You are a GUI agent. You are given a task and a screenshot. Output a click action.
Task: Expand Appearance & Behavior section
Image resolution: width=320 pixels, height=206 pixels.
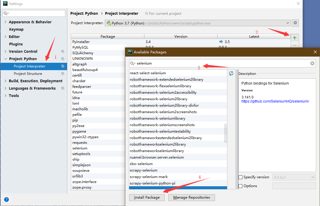coord(6,22)
